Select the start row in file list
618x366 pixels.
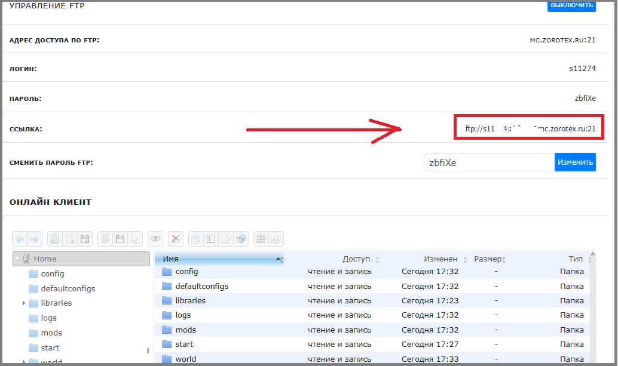click(x=372, y=344)
